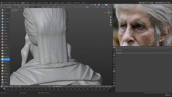
Task: Toggle Y axis symmetry button
Action: pyautogui.click(x=89, y=7)
